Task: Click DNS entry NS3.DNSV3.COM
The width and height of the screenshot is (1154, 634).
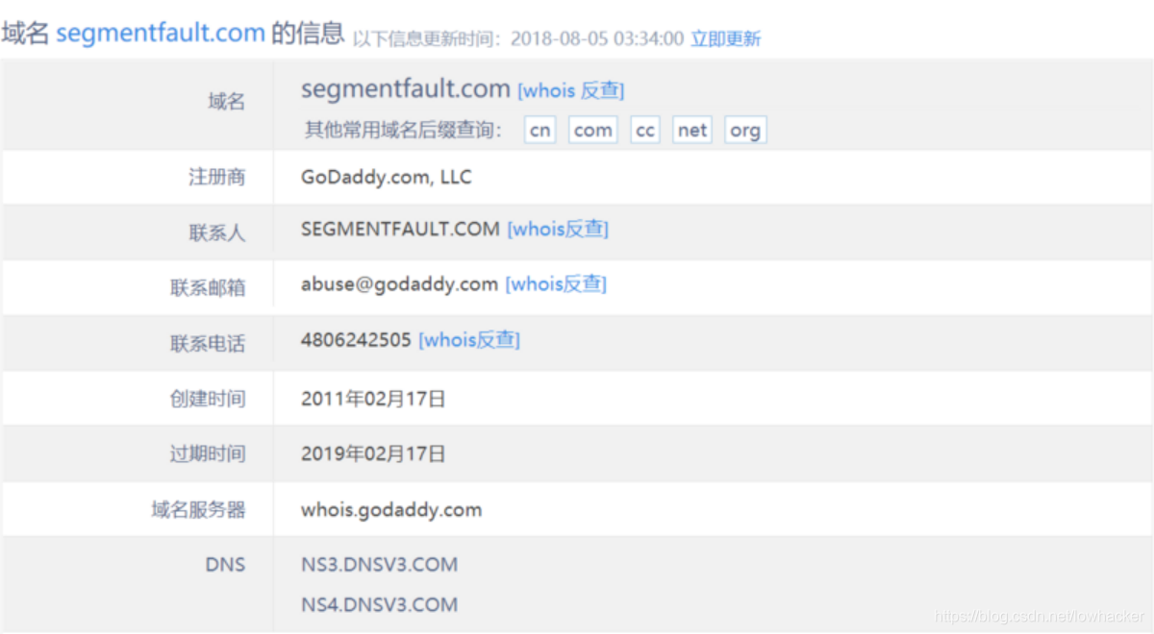Action: [x=379, y=565]
